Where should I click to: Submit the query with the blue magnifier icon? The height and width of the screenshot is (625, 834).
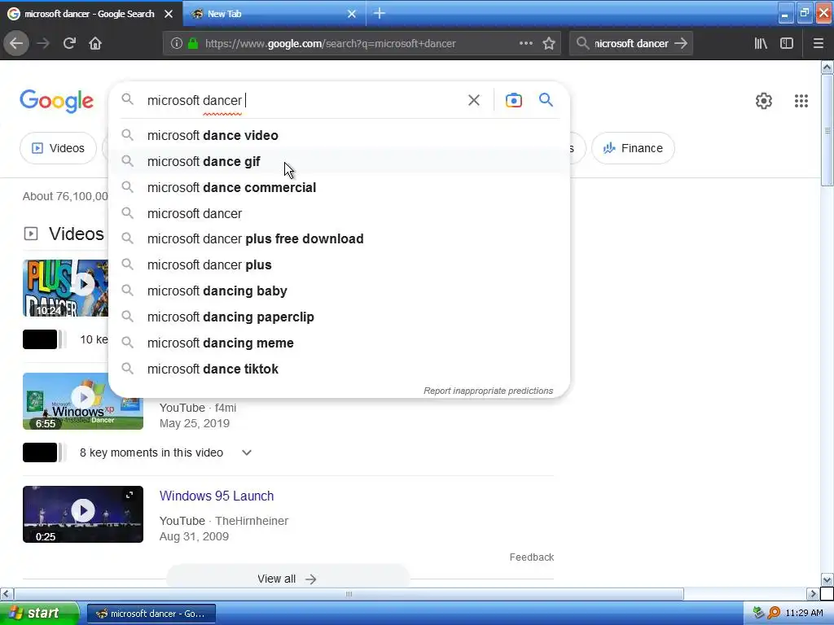(x=546, y=99)
